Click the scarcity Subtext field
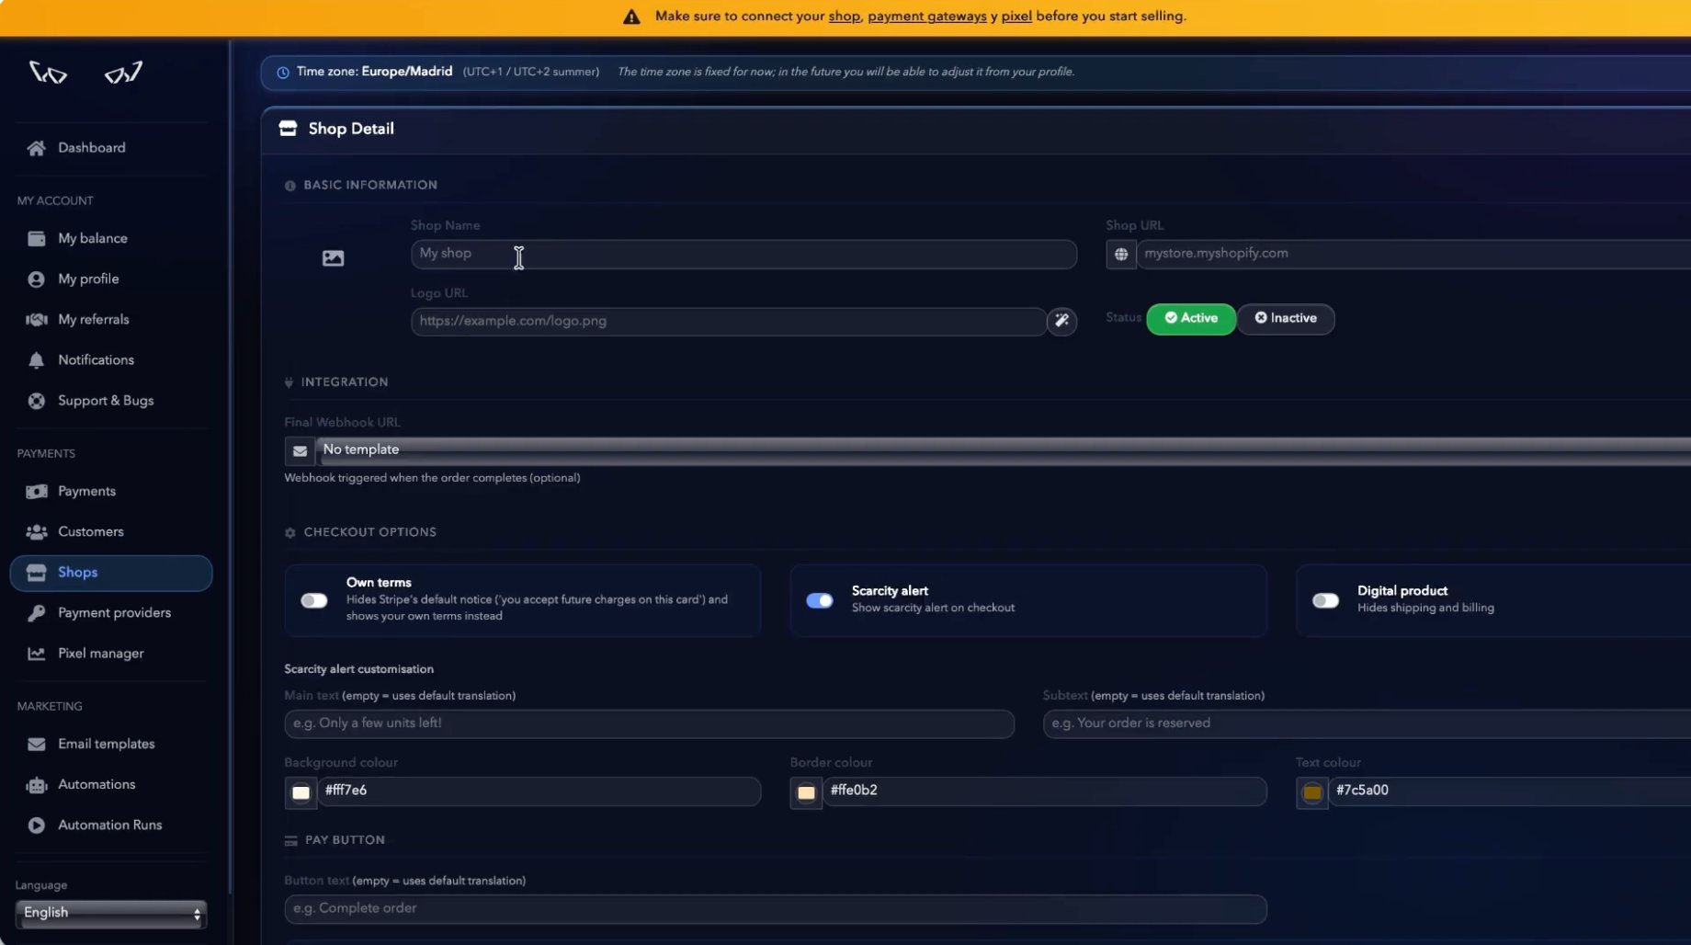 pos(1367,724)
